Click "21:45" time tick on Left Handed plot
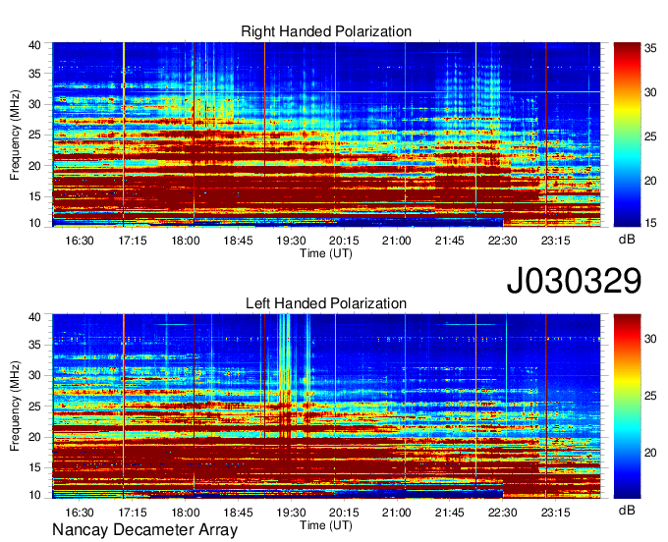The image size is (668, 542). (x=450, y=513)
